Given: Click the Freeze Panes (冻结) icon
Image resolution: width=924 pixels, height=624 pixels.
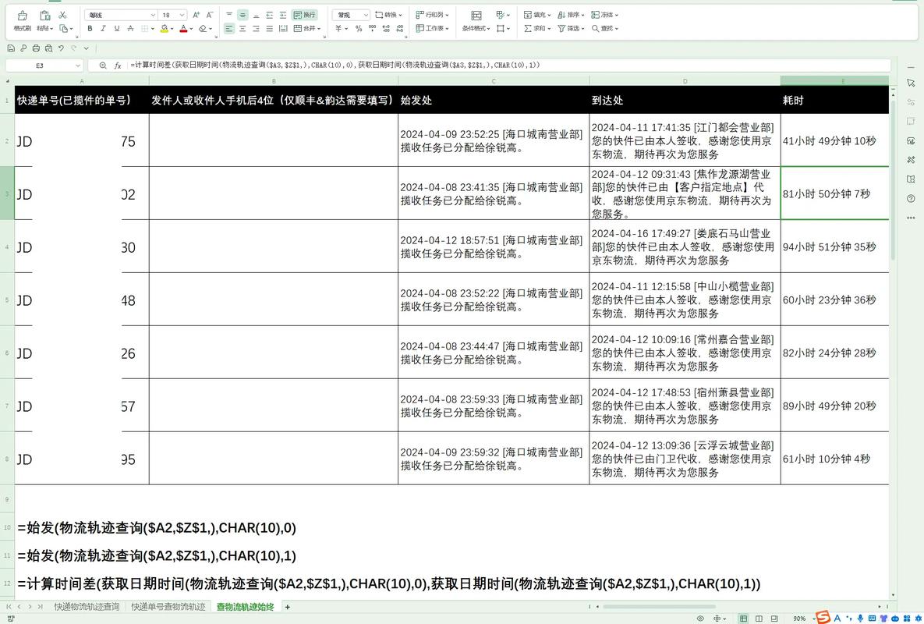Looking at the screenshot, I should 605,15.
